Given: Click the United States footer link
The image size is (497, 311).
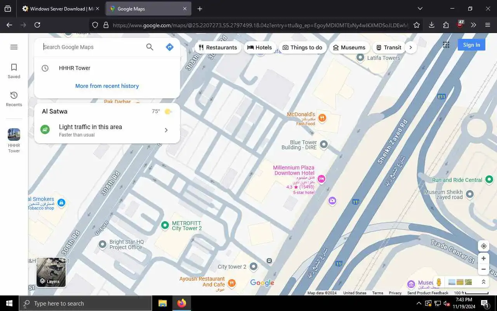Looking at the screenshot, I should 355,293.
